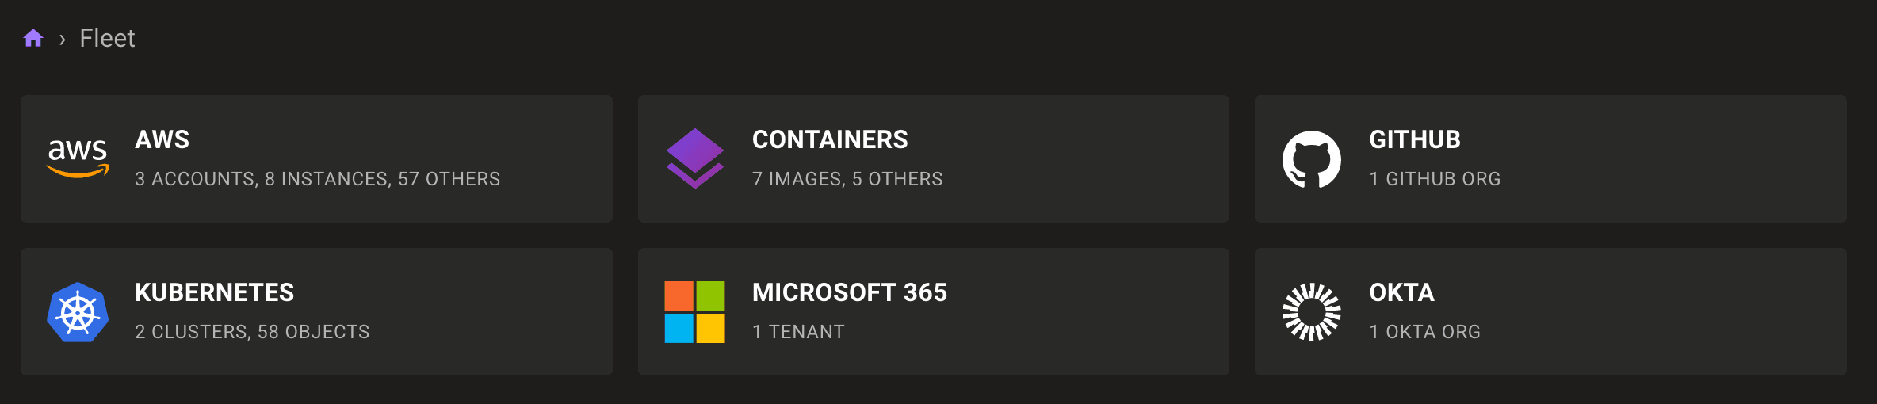Click the purple Containers layers icon
This screenshot has height=404, width=1877.
tap(694, 158)
